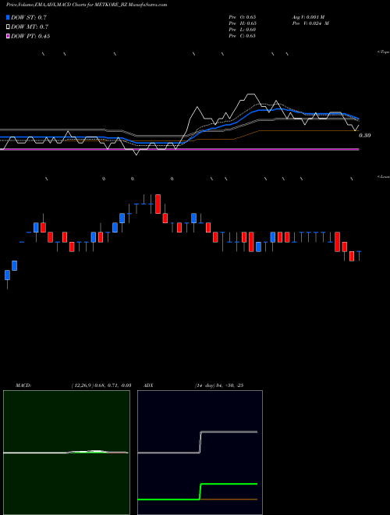Click the 0.30 price label beside EMA lines
The height and width of the screenshot is (515, 390).
(x=365, y=135)
